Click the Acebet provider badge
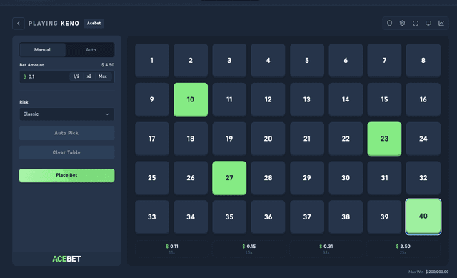457x278 pixels. click(94, 23)
